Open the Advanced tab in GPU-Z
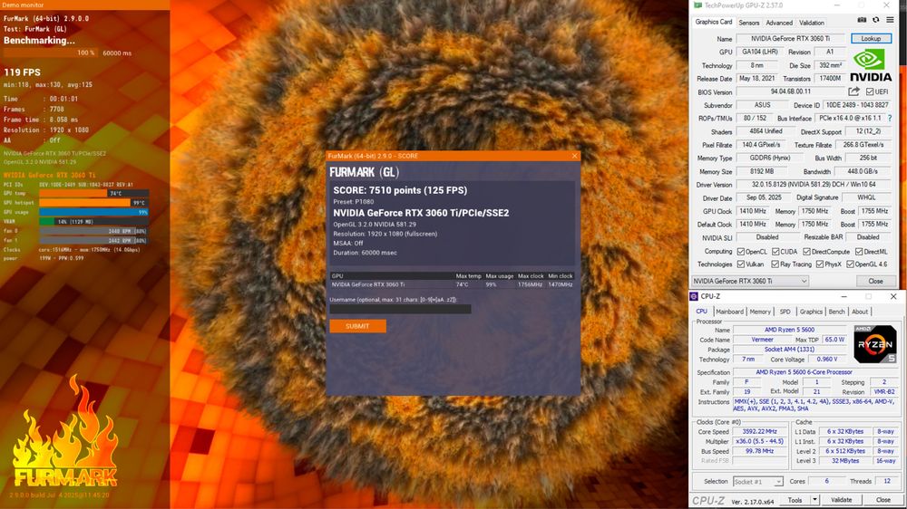The image size is (907, 509). coord(779,23)
